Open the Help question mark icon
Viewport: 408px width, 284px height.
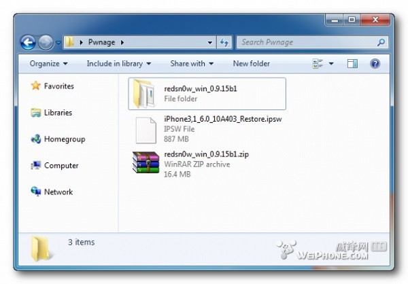375,64
